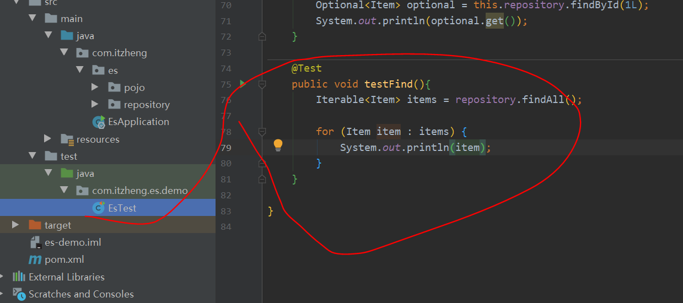Click the repository package icon
The image size is (683, 303).
(115, 104)
